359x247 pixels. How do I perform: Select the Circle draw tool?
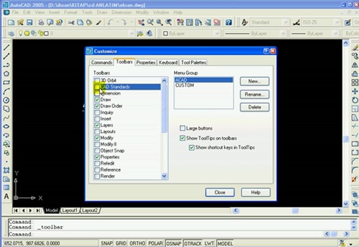point(7,100)
